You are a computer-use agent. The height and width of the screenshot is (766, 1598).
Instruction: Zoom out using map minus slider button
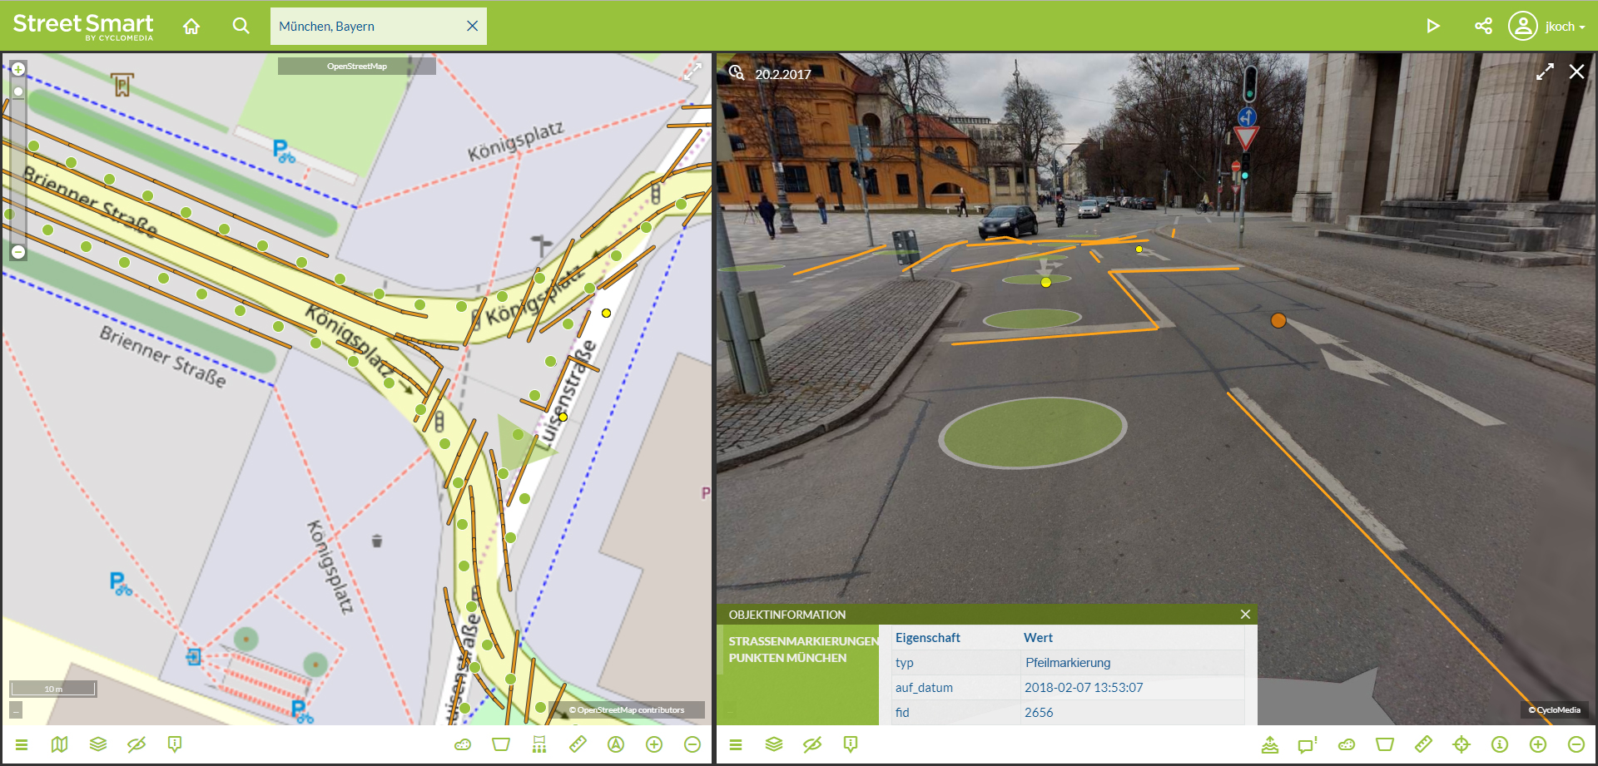coord(18,251)
